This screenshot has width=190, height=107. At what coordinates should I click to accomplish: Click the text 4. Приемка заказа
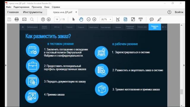point(54,95)
